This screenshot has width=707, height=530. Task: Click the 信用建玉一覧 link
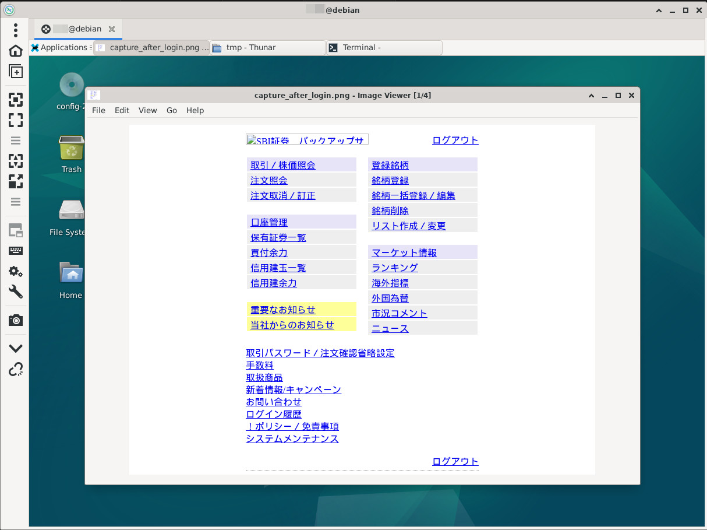point(278,268)
